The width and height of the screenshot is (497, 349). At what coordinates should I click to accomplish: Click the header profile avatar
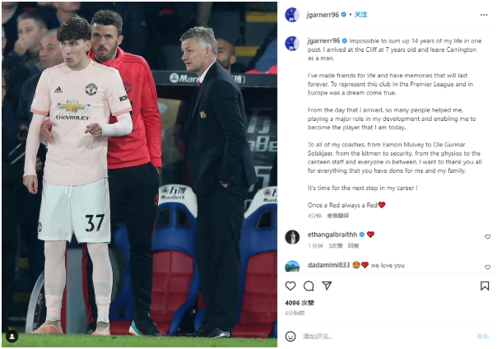pyautogui.click(x=292, y=15)
